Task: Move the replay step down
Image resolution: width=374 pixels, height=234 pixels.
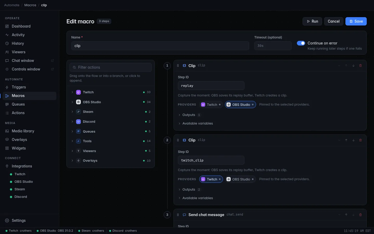Action: click(353, 66)
